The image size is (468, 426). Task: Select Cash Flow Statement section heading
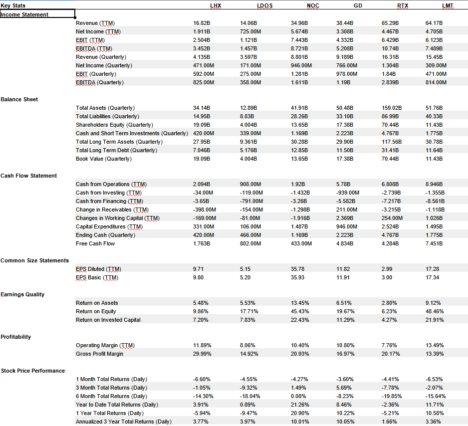28,176
